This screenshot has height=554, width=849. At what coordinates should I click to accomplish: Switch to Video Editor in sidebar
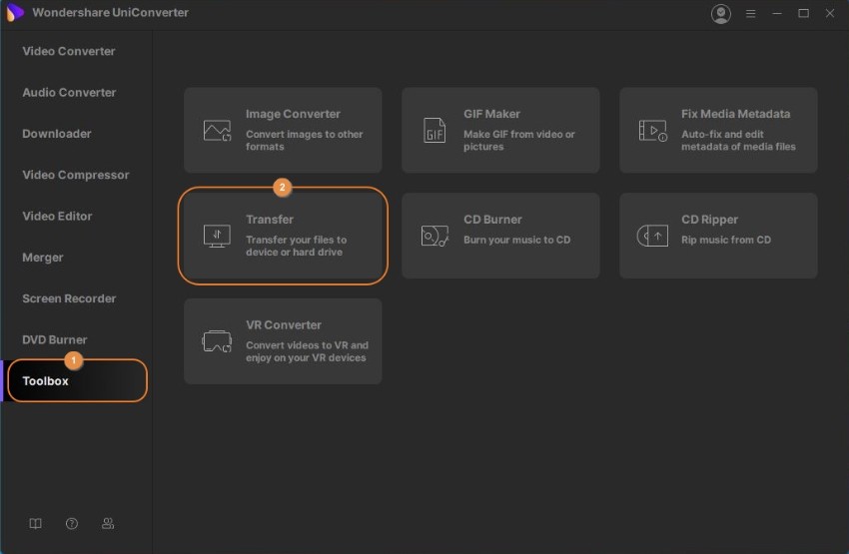[57, 216]
